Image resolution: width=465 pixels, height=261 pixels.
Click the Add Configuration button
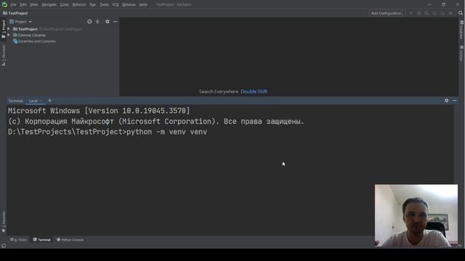click(387, 13)
